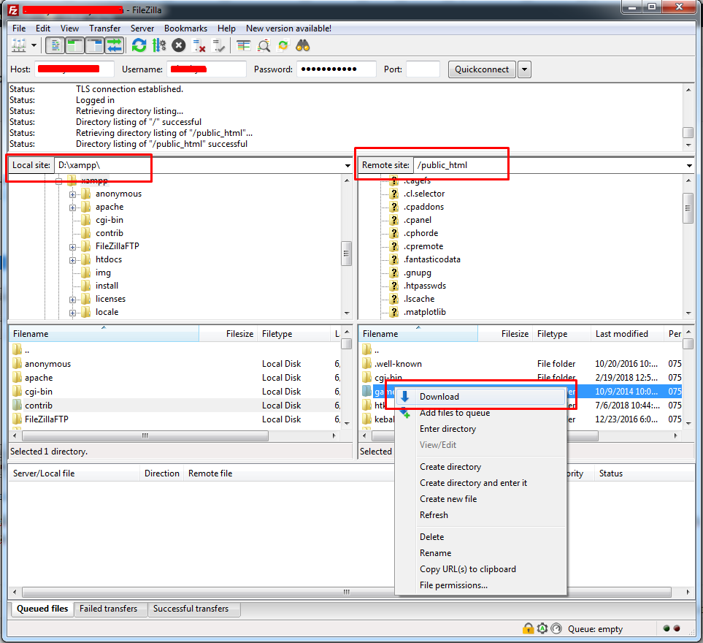Click the Host input field
The height and width of the screenshot is (643, 703).
coord(74,69)
